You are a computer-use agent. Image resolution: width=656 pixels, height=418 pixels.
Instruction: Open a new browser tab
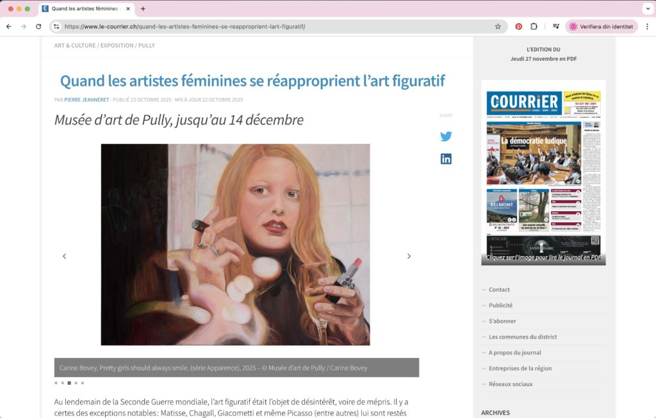[x=143, y=9]
